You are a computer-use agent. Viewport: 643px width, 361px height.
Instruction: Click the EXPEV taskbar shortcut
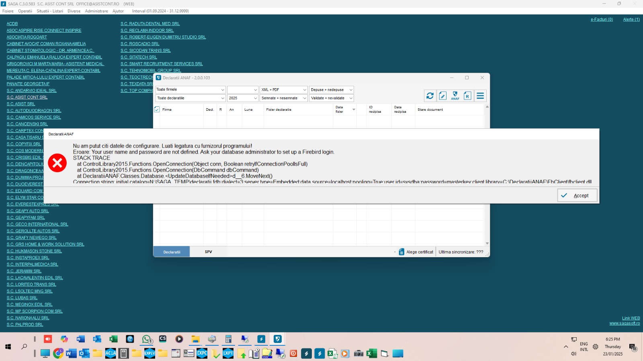(149, 353)
